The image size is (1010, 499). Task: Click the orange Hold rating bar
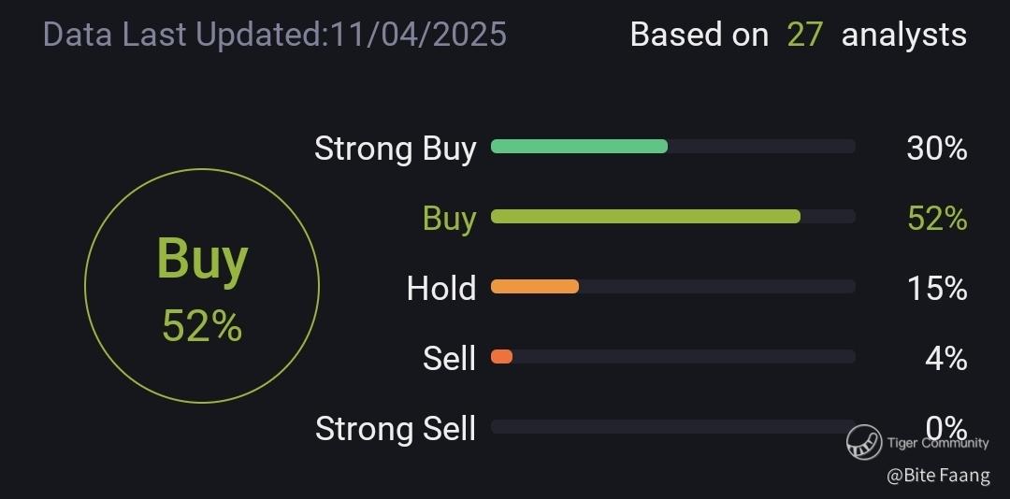click(535, 287)
